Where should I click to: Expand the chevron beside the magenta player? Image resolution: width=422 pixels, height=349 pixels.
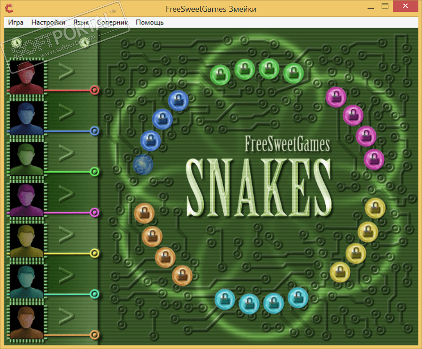tap(66, 194)
